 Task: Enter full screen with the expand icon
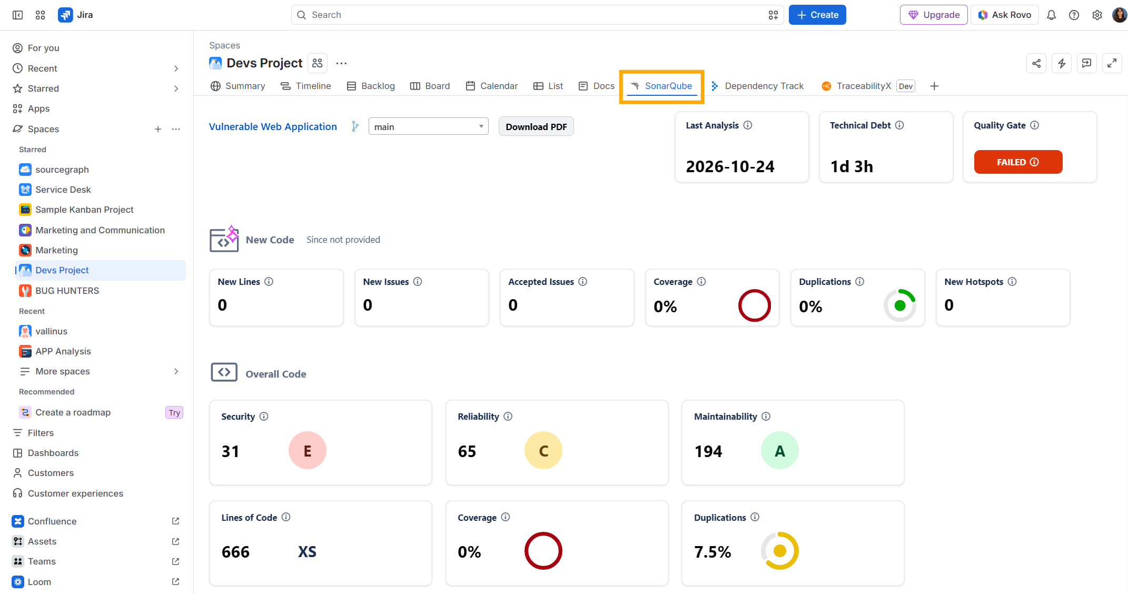[x=1112, y=63]
